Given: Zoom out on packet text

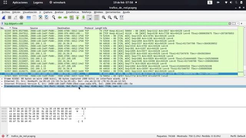Looking at the screenshot, I should (110, 17).
